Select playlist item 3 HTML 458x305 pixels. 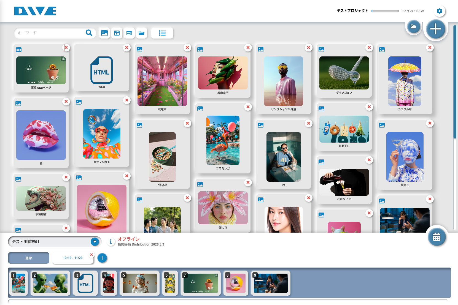click(x=85, y=283)
